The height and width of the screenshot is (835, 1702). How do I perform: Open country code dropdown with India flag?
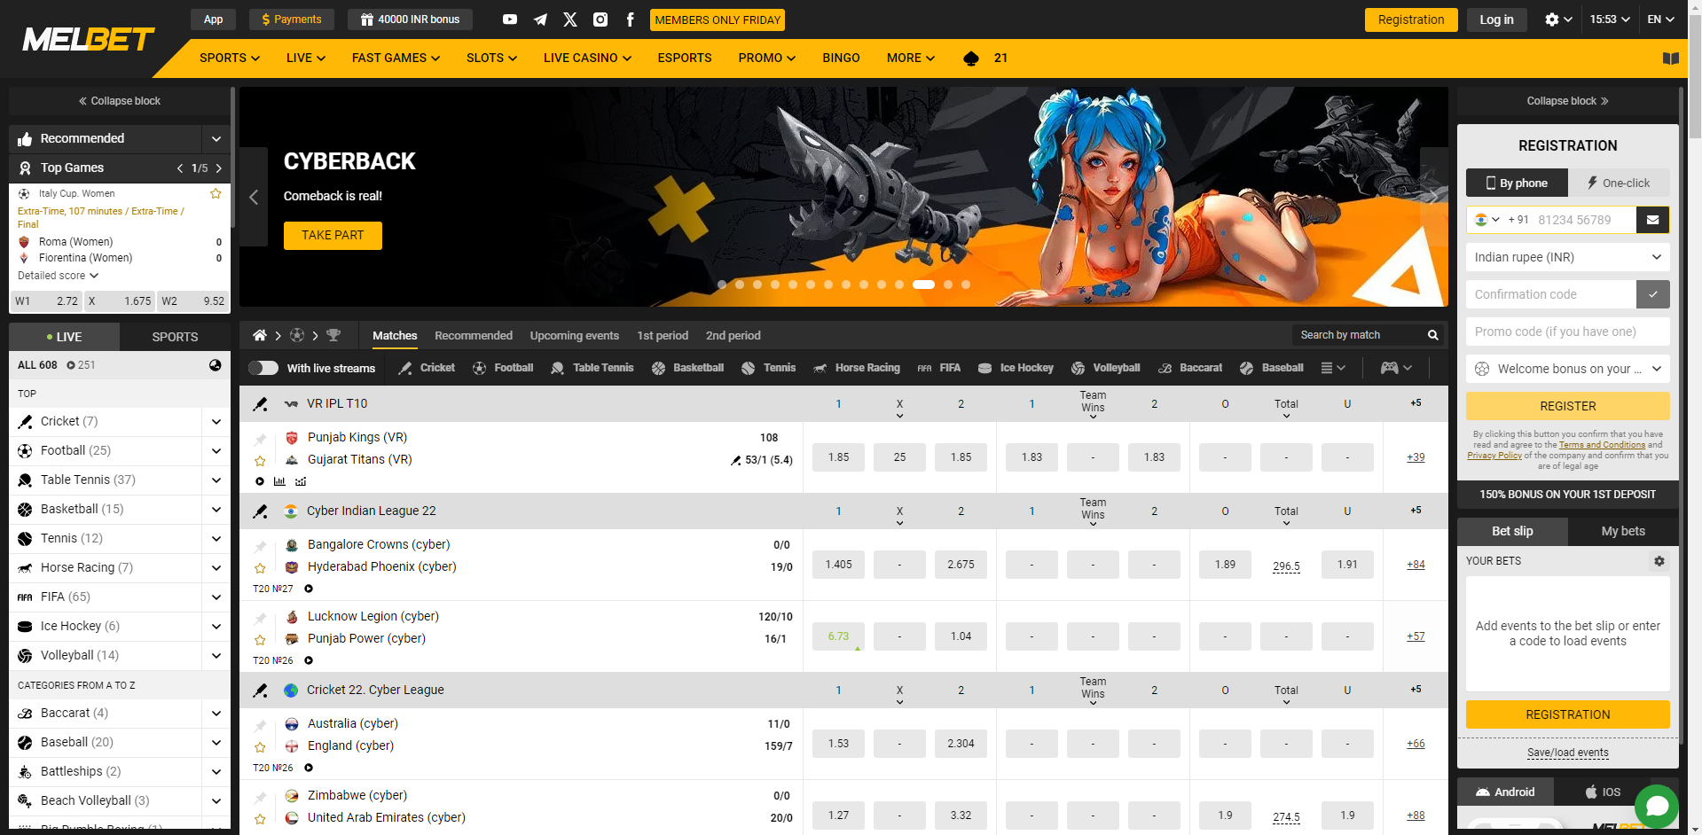[1486, 220]
